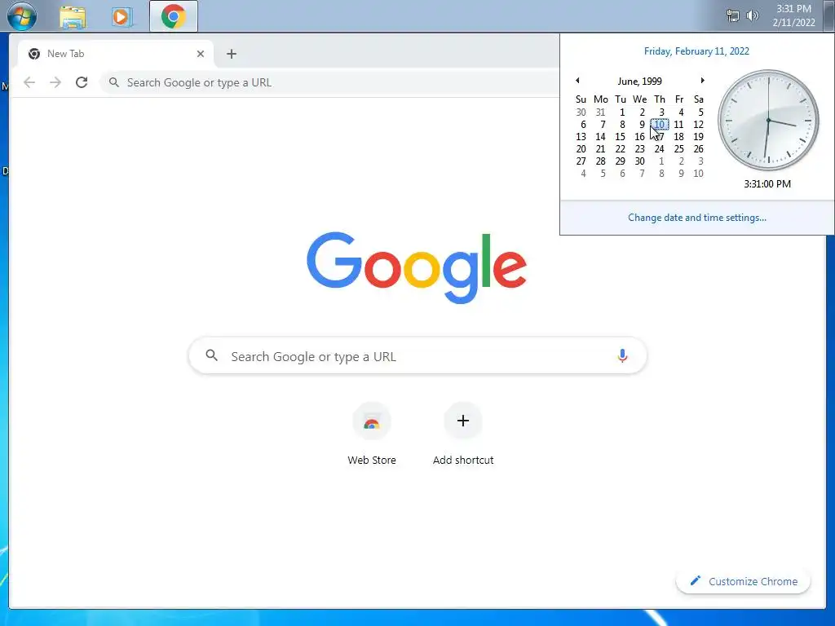The width and height of the screenshot is (835, 626).
Task: Select June 20 in the calendar
Action: click(581, 149)
